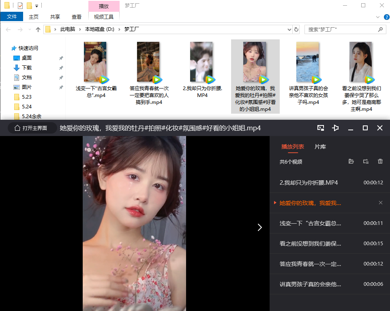This screenshot has height=311, width=390.
Task: Expand the address bar history dropdown
Action: click(289, 30)
